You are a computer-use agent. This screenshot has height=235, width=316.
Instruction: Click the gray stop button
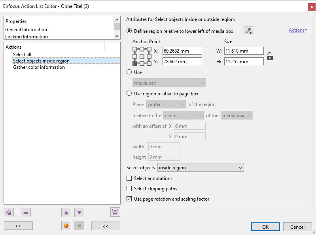[x=79, y=226]
